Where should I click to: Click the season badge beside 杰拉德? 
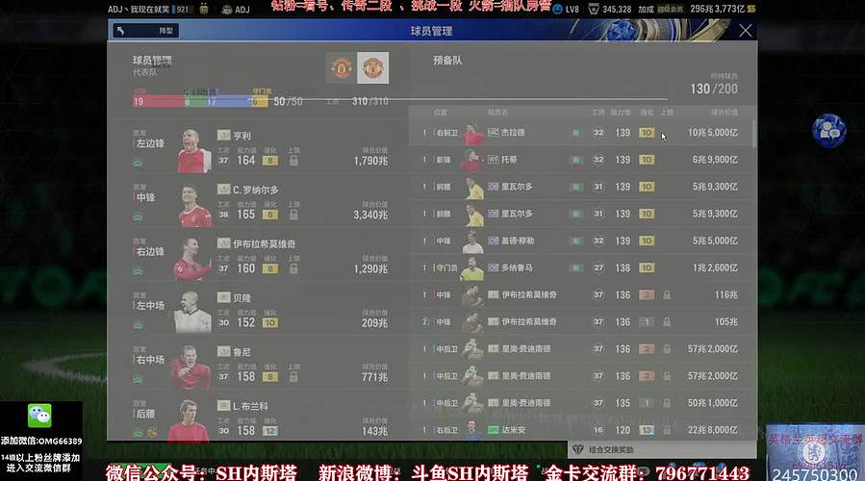point(494,133)
